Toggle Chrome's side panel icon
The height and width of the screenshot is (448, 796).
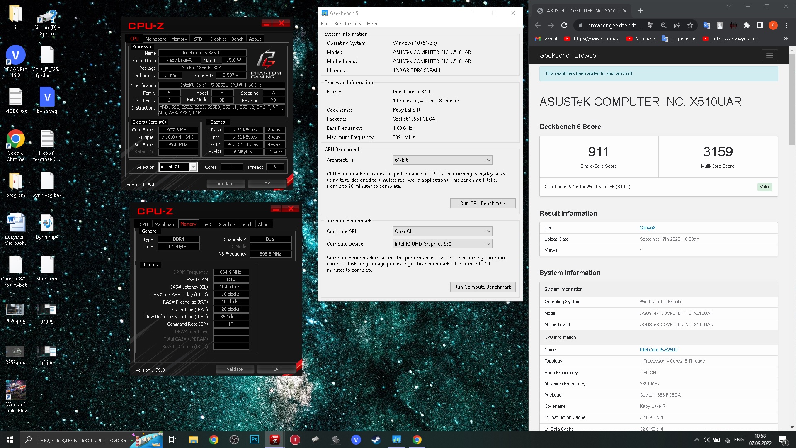760,25
